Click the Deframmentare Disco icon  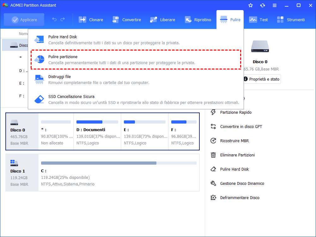(213, 197)
